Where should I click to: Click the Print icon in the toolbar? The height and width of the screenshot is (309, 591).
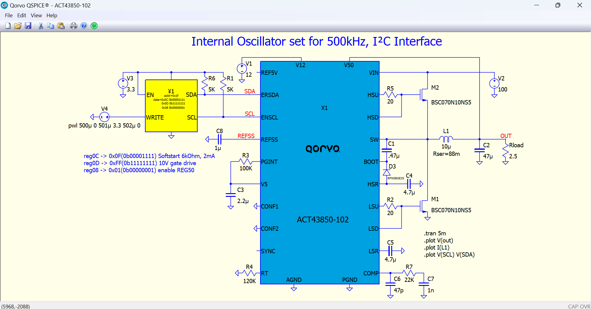coord(73,26)
